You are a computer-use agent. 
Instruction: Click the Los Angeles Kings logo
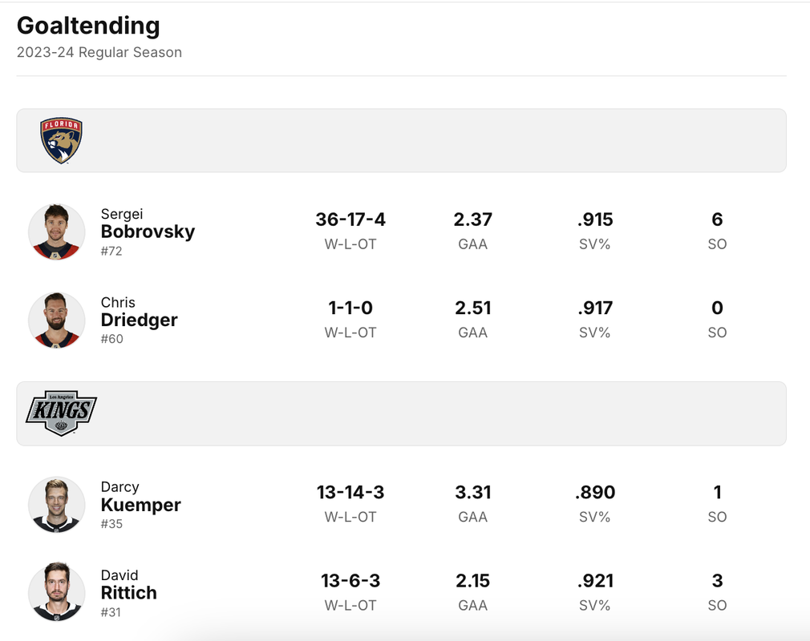(61, 413)
